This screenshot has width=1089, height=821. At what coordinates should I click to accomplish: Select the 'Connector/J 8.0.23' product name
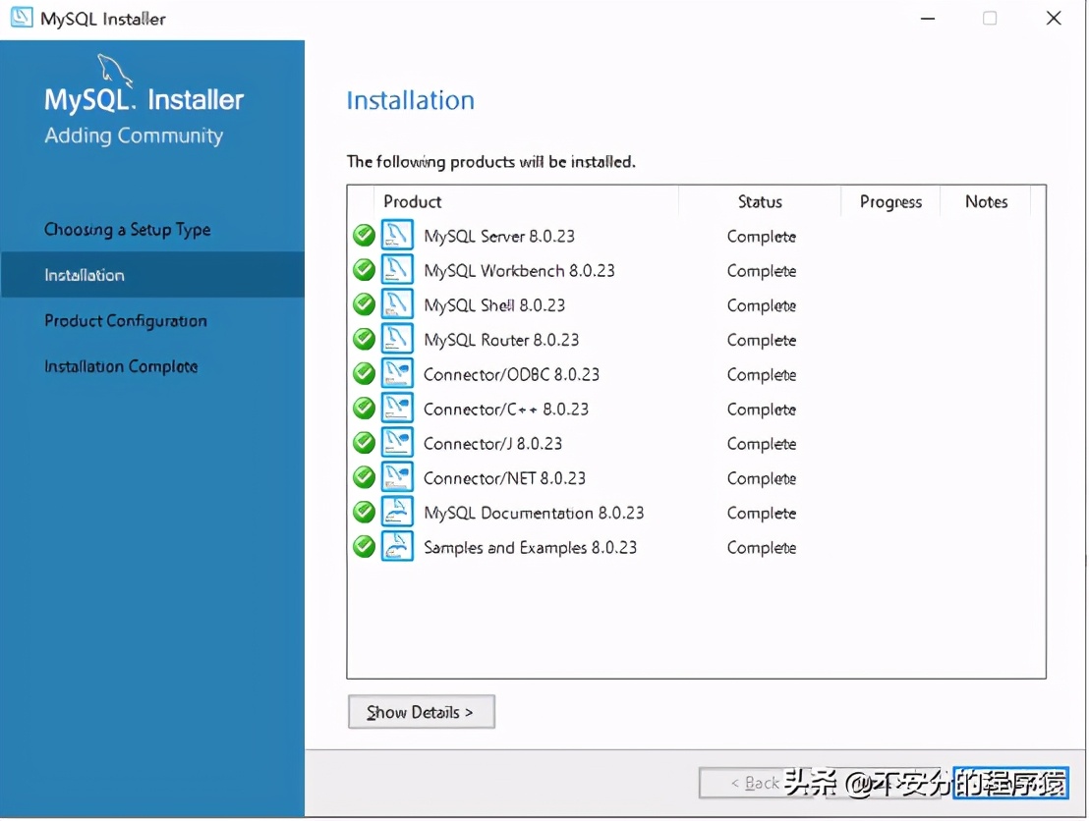click(x=493, y=444)
